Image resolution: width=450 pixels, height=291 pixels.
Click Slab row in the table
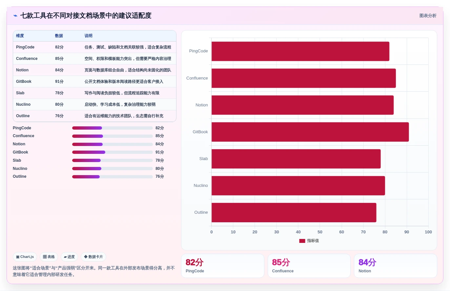coord(94,93)
